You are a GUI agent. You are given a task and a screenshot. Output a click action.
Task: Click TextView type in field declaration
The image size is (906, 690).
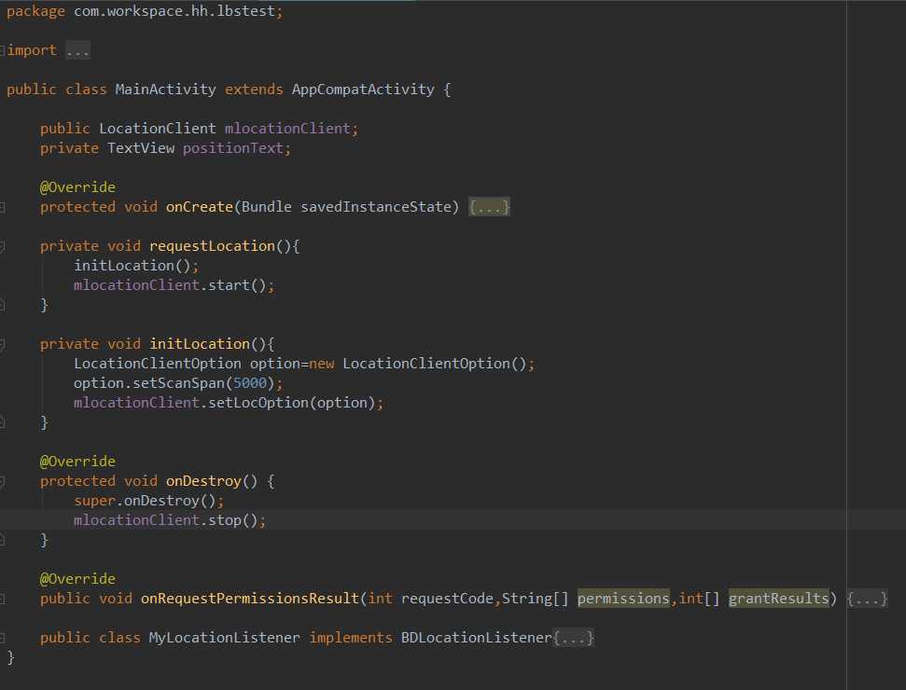click(x=140, y=148)
